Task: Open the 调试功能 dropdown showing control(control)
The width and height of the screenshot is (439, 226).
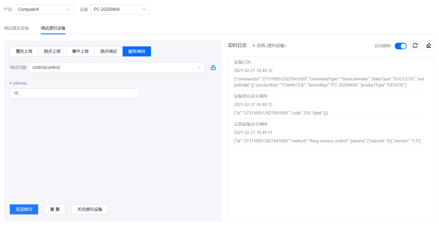Action: pyautogui.click(x=116, y=68)
